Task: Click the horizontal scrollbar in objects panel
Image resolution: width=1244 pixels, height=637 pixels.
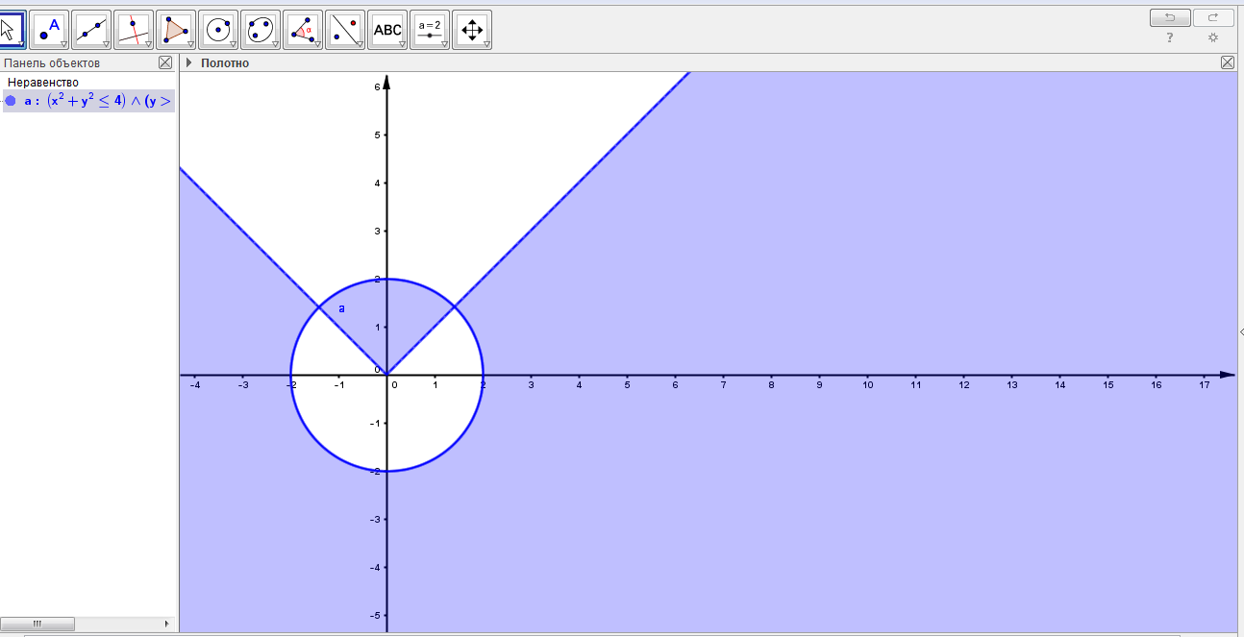Action: (38, 624)
